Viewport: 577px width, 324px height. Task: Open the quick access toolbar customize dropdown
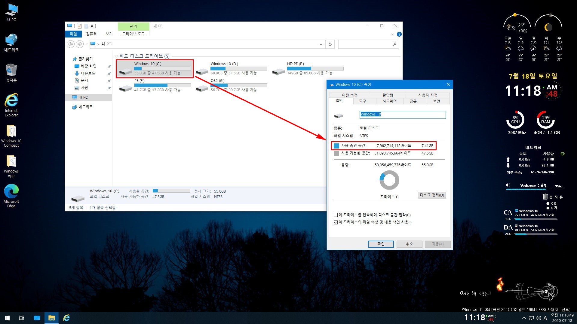tap(92, 26)
